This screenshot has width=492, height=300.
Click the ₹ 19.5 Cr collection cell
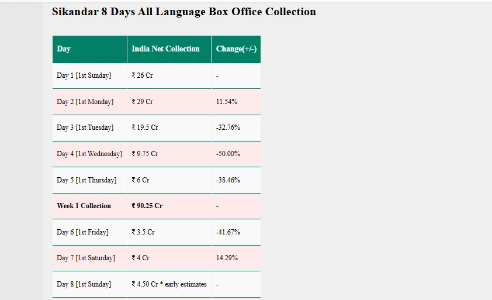(169, 128)
